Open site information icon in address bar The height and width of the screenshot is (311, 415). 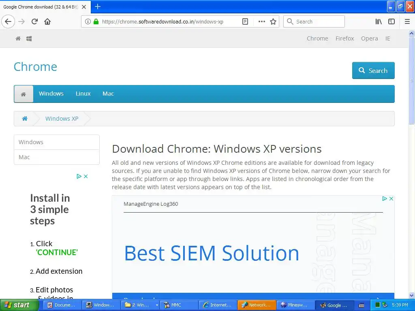point(88,22)
